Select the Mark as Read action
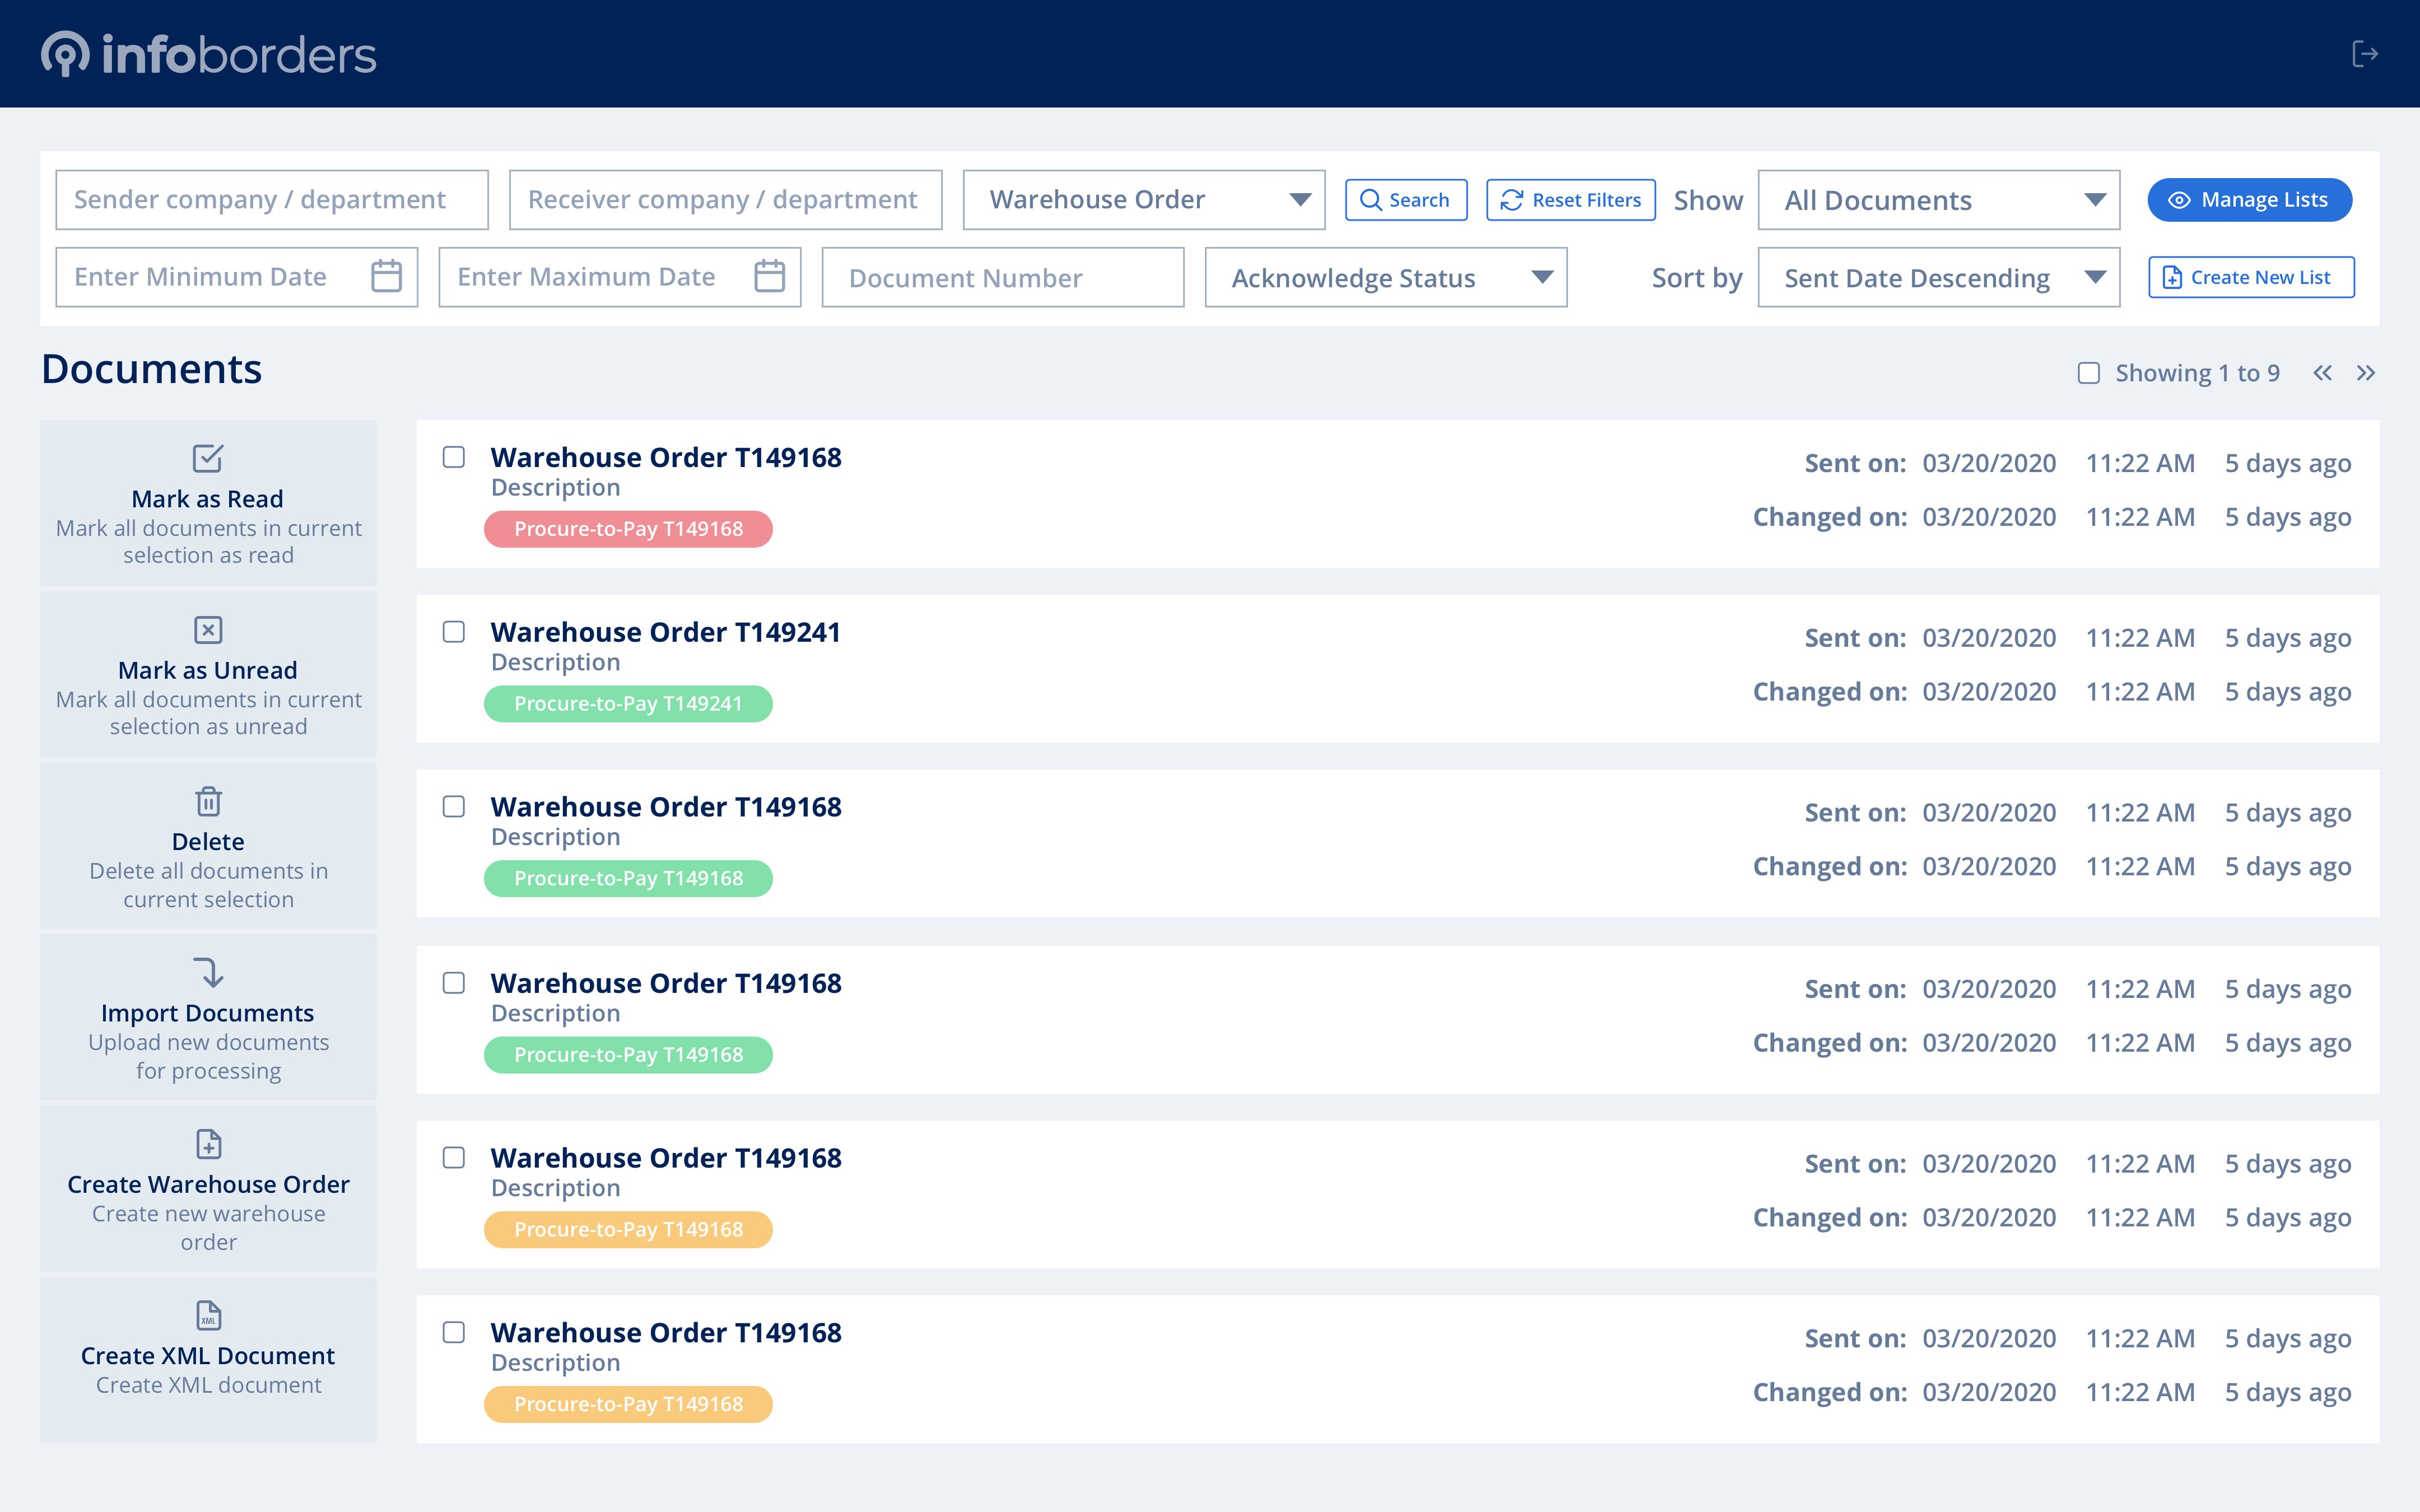 pos(208,503)
